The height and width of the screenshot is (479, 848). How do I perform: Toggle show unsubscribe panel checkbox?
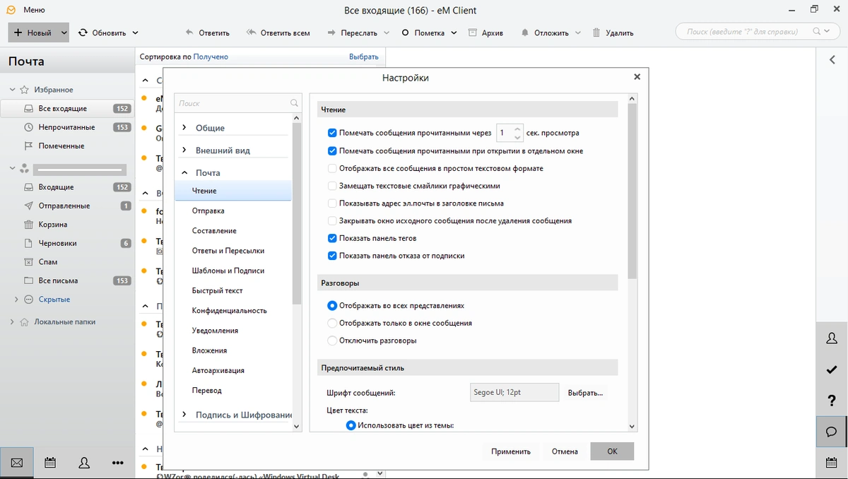(x=332, y=256)
